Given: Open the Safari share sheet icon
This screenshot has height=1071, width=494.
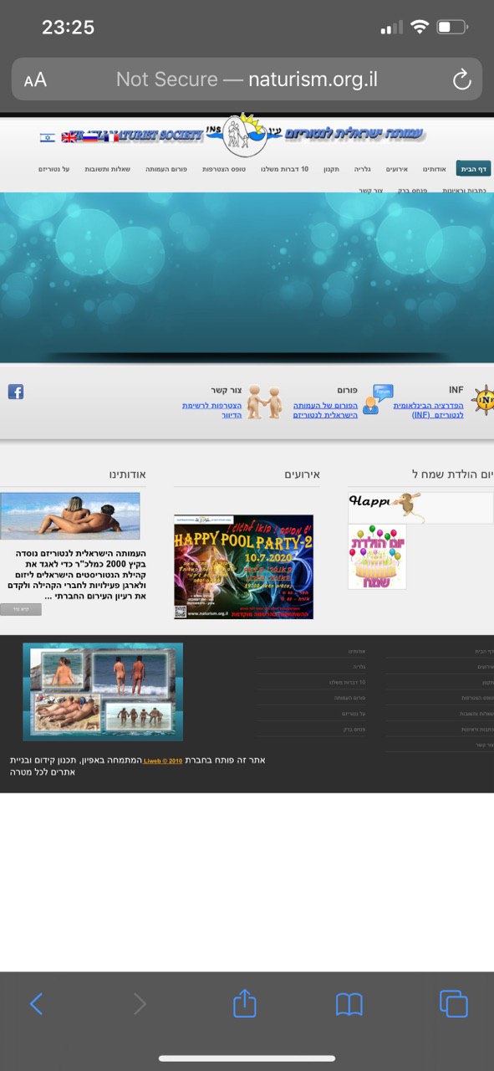Looking at the screenshot, I should tap(244, 1002).
